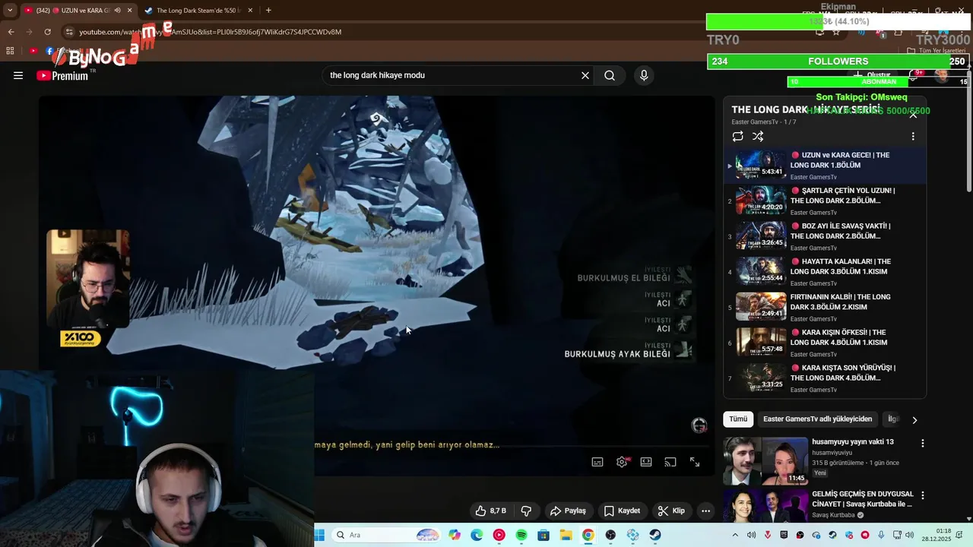Expand hidden system tray icons chevron
The image size is (973, 547).
pyautogui.click(x=735, y=535)
